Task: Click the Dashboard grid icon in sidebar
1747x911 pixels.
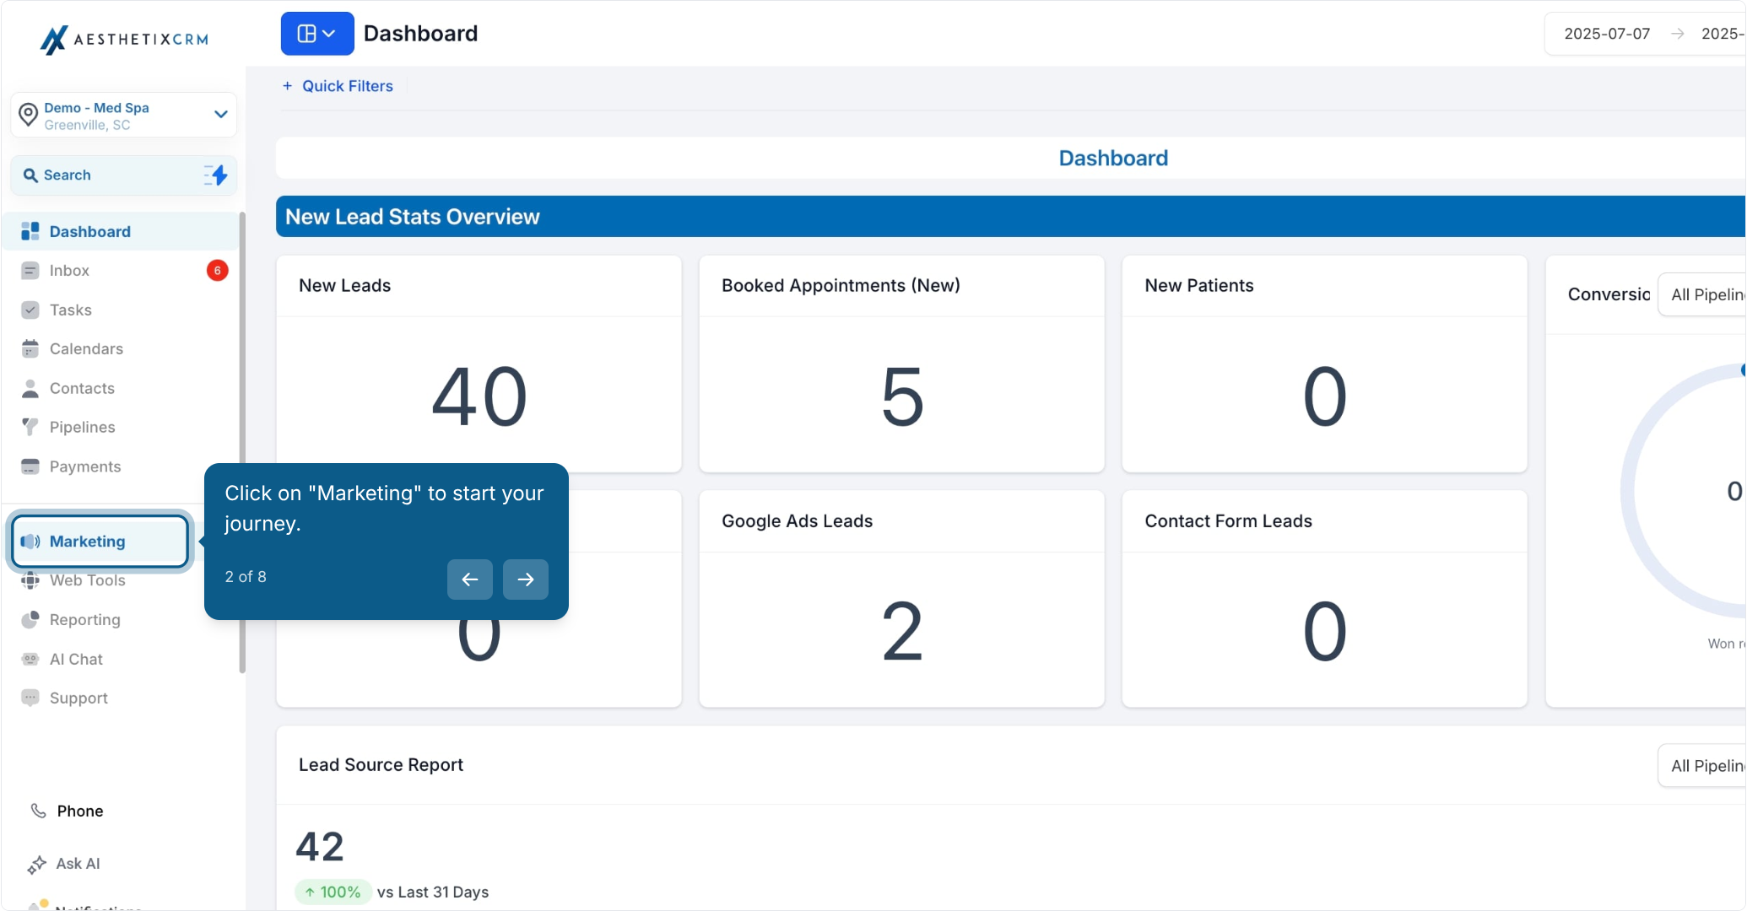Action: [x=30, y=231]
